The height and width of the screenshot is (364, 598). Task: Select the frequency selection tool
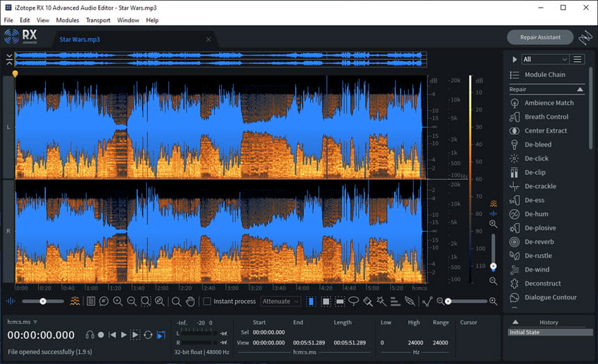(340, 301)
